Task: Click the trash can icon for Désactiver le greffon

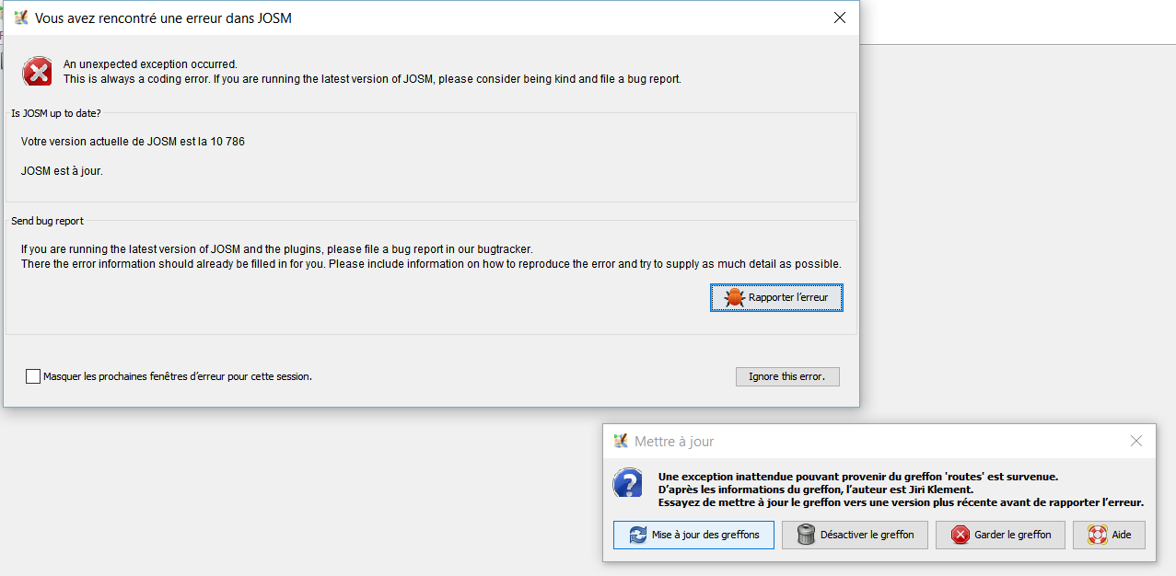Action: coord(806,535)
